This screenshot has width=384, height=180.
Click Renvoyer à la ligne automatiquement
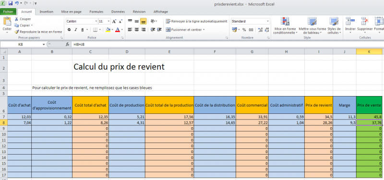pyautogui.click(x=196, y=21)
